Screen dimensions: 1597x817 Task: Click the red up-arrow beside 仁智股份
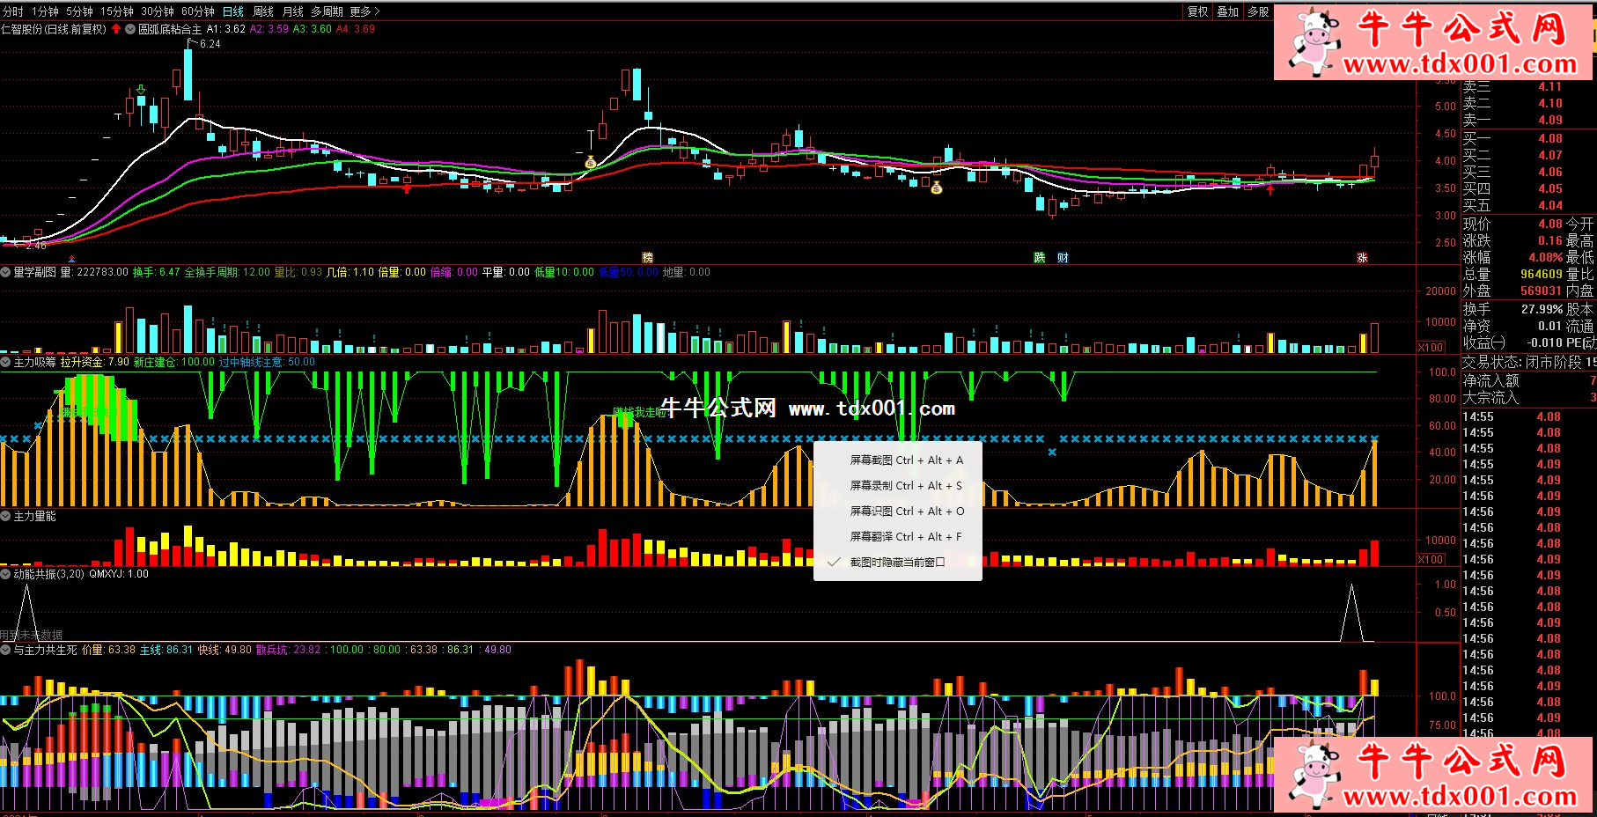point(116,29)
